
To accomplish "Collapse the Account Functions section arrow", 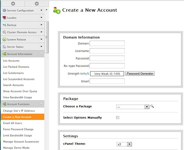I will pyautogui.click(x=41, y=104).
